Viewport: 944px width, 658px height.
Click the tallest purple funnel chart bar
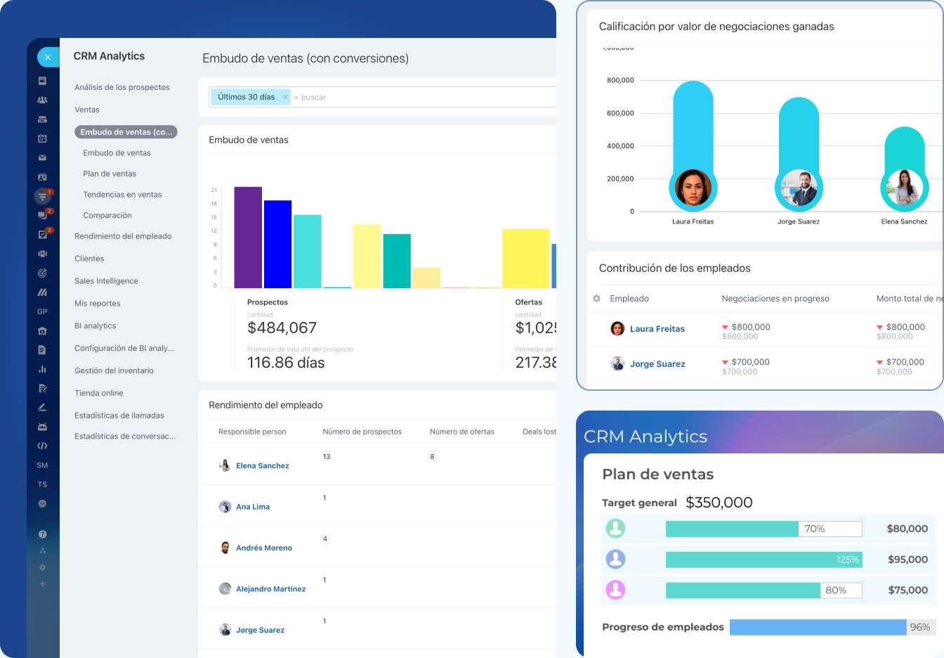pos(248,238)
